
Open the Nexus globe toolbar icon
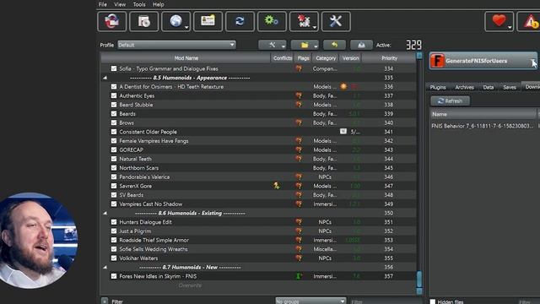pyautogui.click(x=175, y=21)
